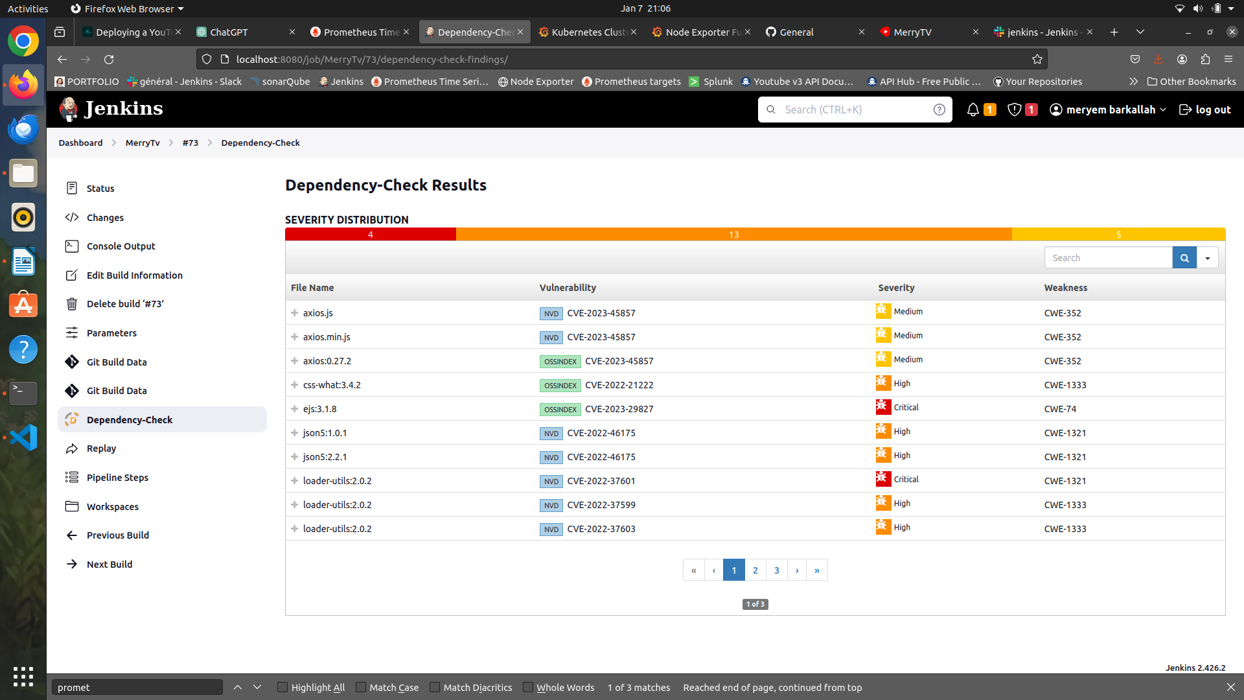1244x700 pixels.
Task: Check the Whole Words option
Action: click(x=528, y=687)
